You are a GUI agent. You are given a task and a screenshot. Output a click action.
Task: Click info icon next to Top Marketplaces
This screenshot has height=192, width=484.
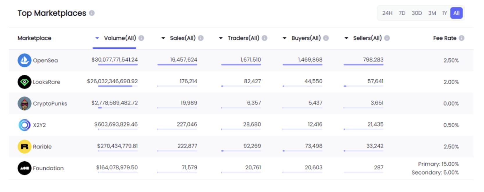click(x=92, y=13)
